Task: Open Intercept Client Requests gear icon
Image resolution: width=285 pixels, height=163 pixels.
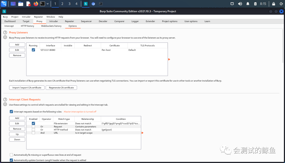Action: pos(5,104)
